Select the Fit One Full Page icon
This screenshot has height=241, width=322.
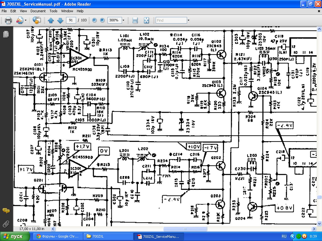click(146, 20)
